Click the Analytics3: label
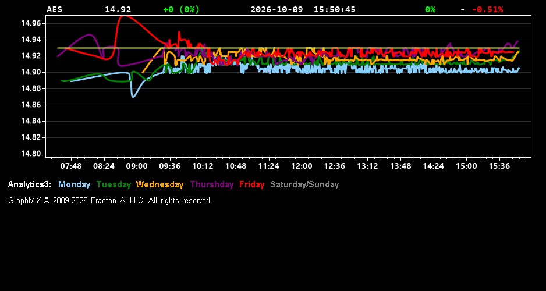Viewport: 546px width, 291px height. pyautogui.click(x=30, y=184)
